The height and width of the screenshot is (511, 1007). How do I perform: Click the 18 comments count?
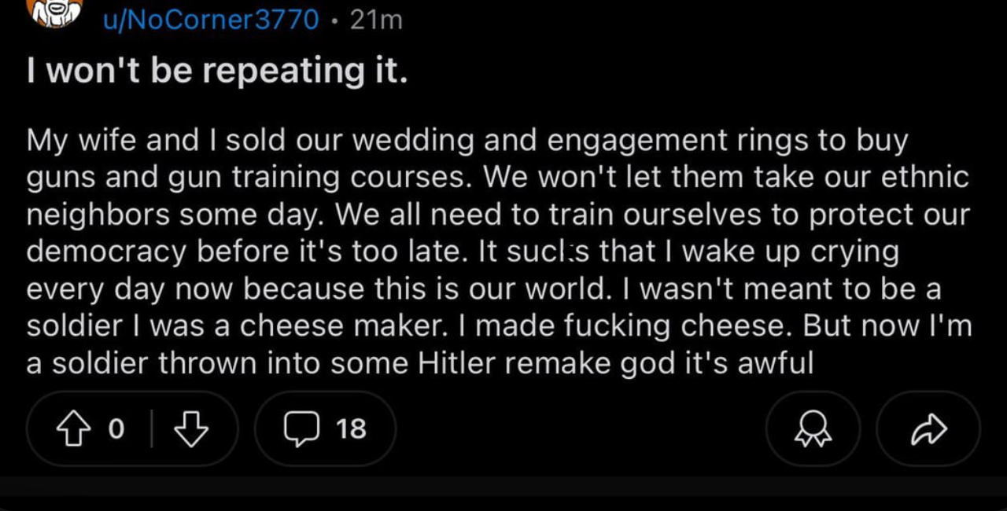point(351,428)
